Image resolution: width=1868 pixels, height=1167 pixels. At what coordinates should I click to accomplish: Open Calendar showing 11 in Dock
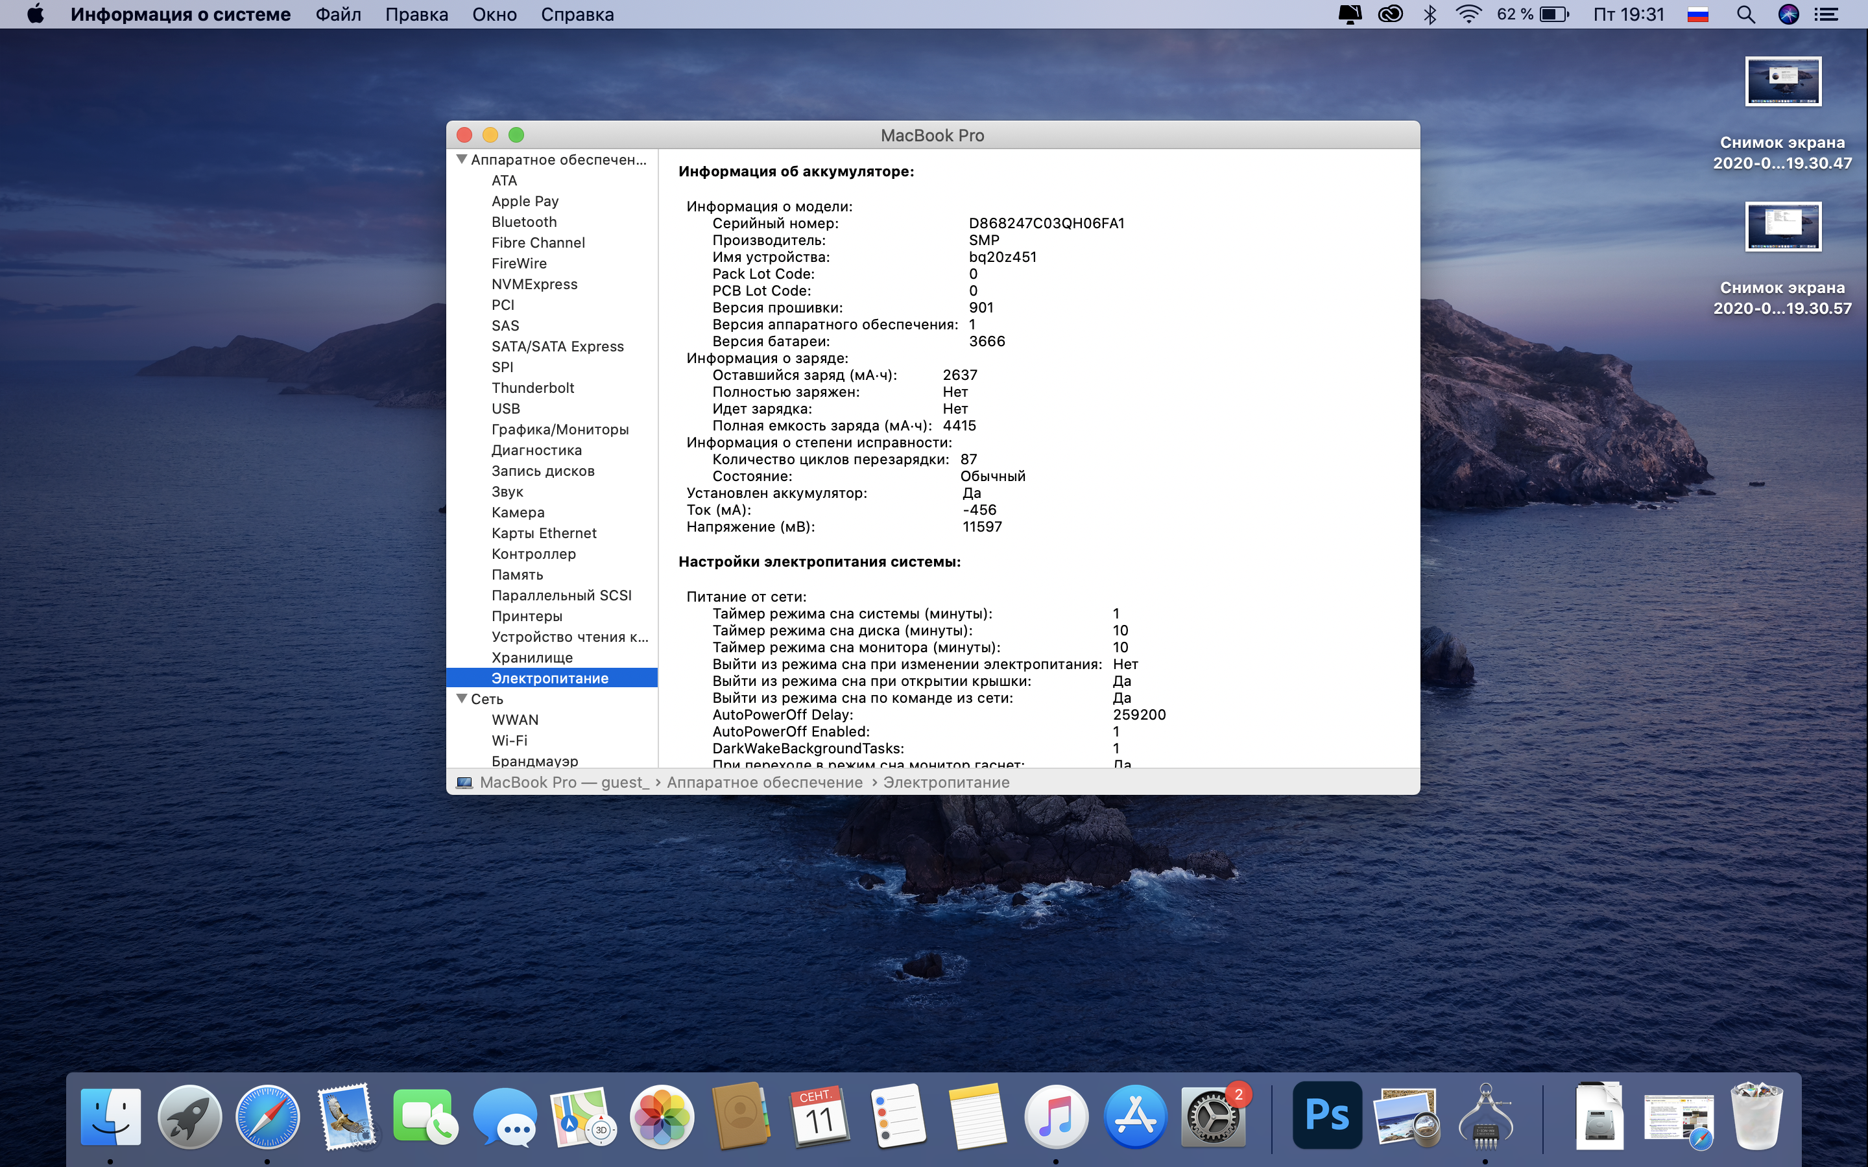pos(820,1116)
